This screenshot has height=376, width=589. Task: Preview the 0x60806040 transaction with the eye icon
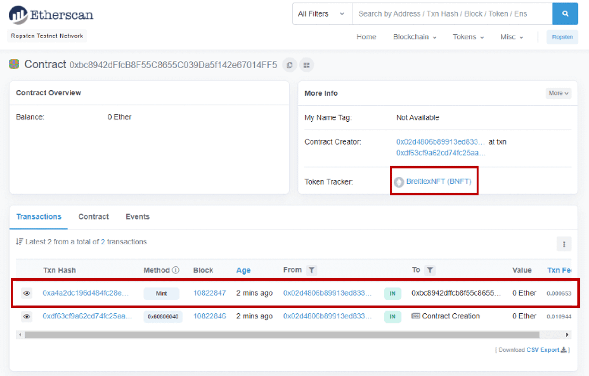(27, 316)
